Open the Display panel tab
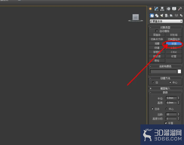This screenshot has height=145, width=184. click(174, 9)
